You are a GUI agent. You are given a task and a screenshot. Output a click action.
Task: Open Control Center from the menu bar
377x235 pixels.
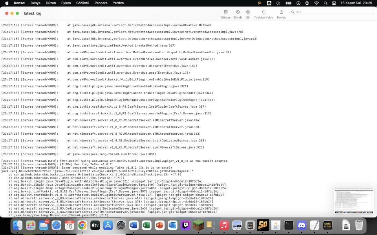334,3
